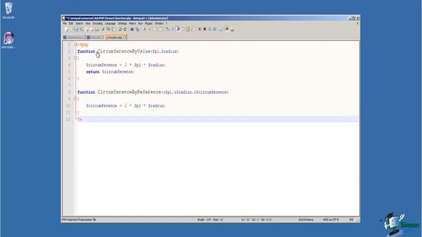Click the Dos\Windows line-ending status field
422x237 pixels.
point(306,219)
